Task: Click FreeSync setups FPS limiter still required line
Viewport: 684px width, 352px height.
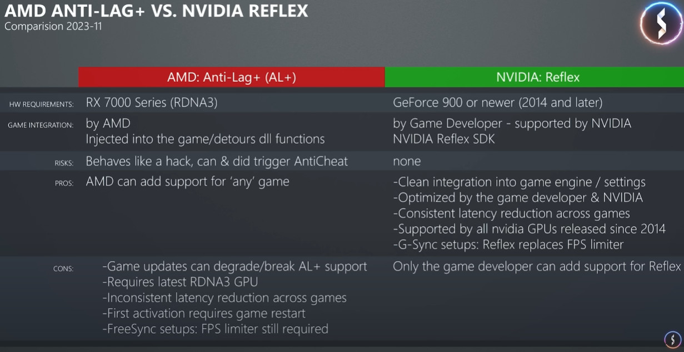Action: (x=215, y=329)
